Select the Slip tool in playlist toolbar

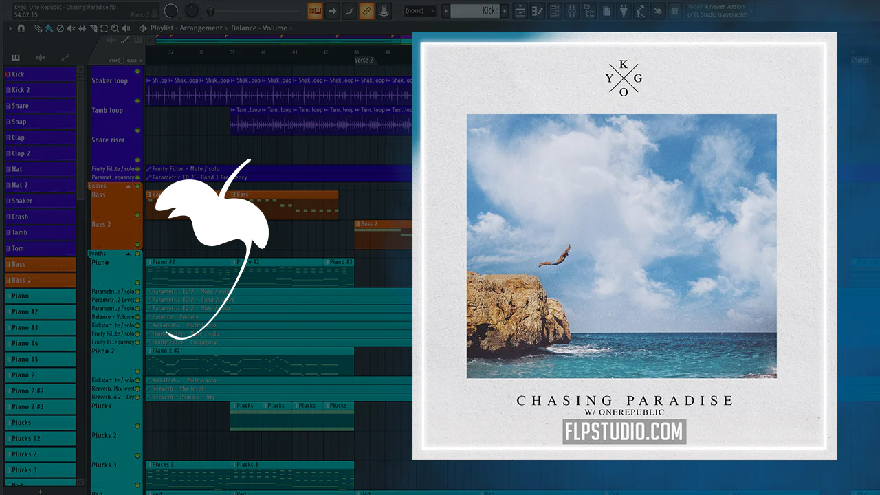tap(82, 28)
